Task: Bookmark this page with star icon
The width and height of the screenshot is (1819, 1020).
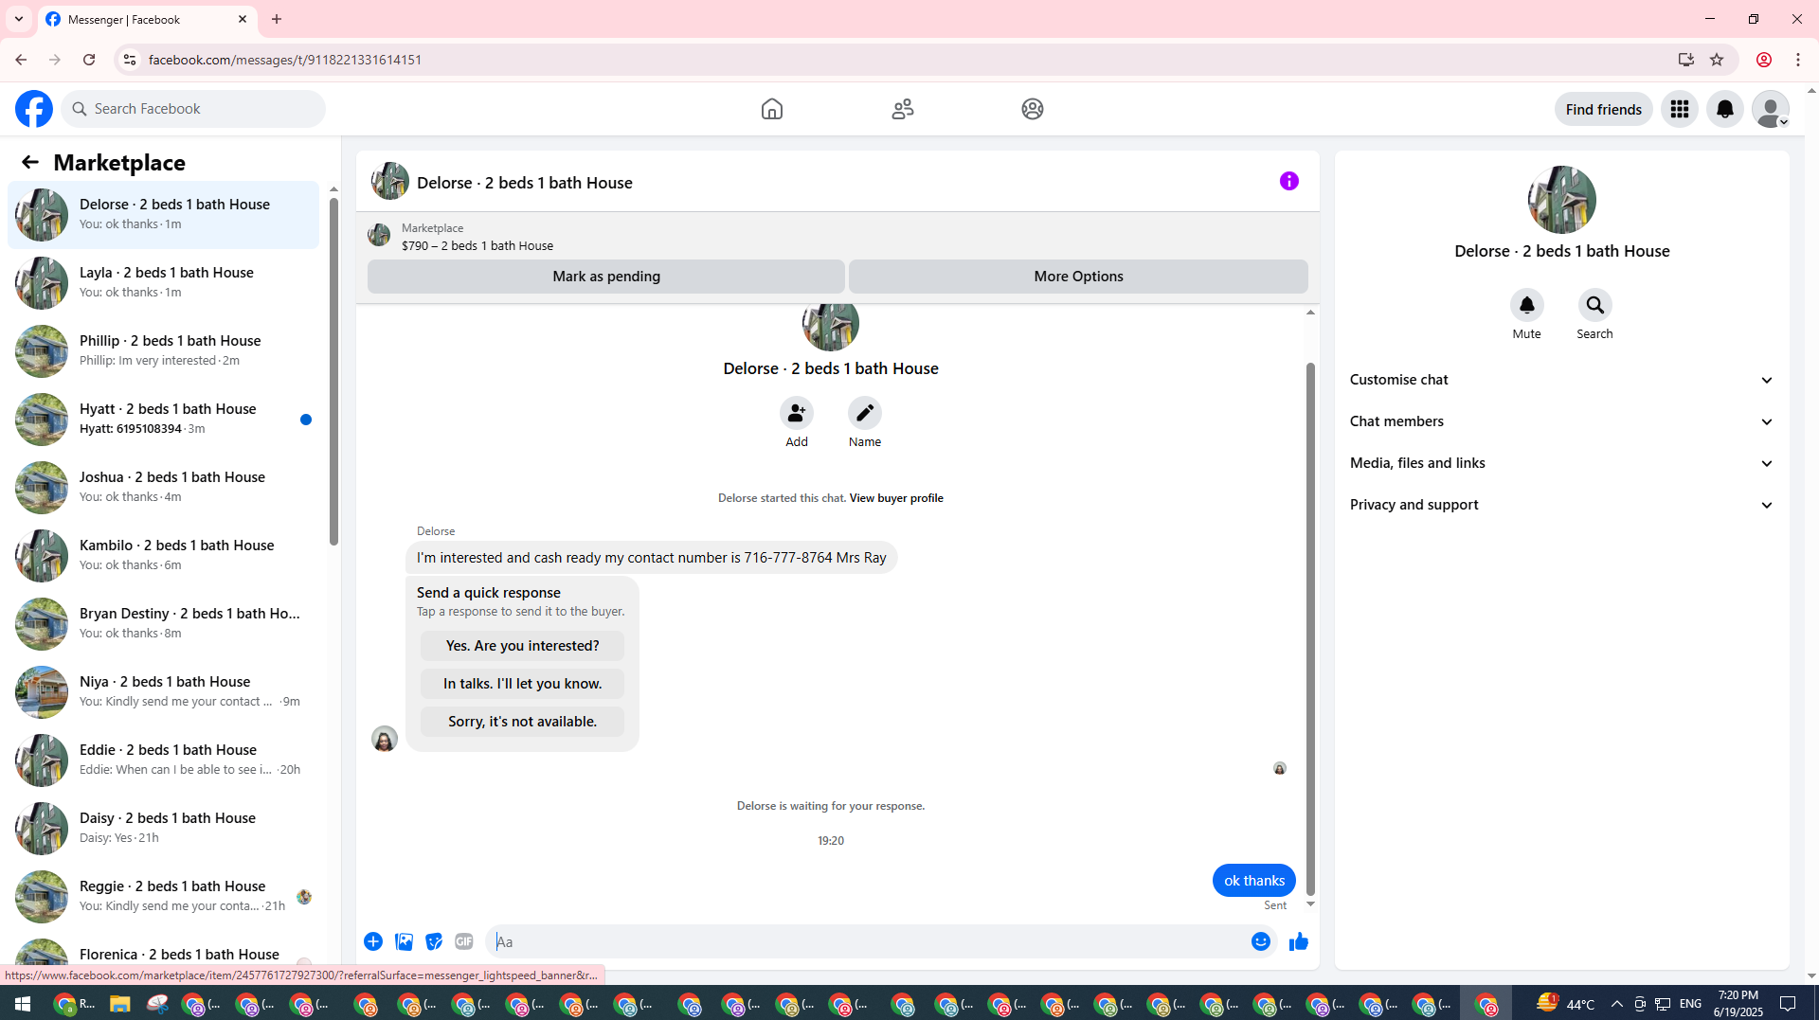Action: pos(1717,60)
